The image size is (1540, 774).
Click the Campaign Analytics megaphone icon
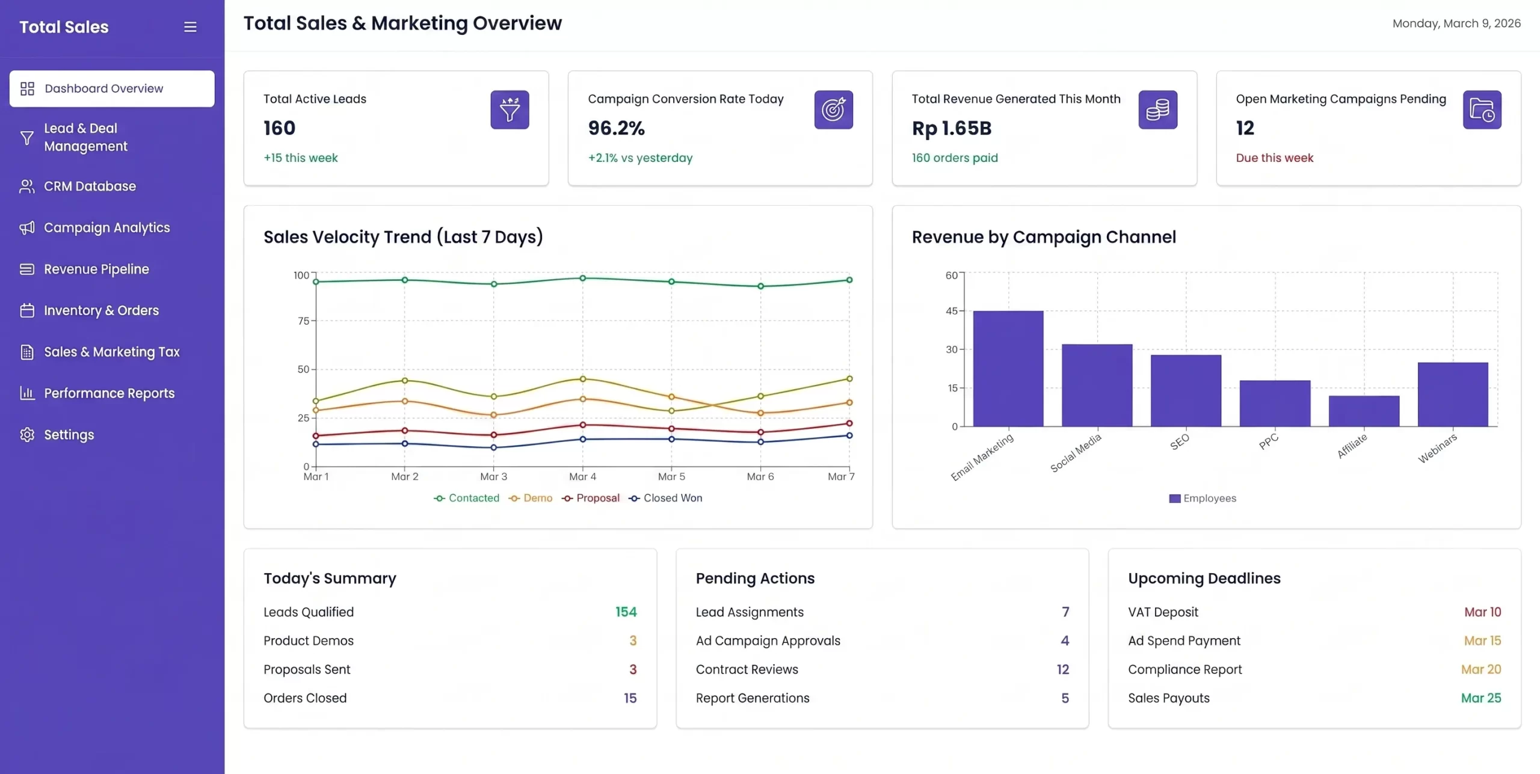27,228
